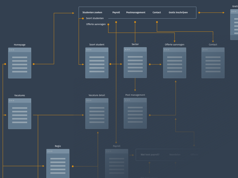Viewport: 238px width, 178px height.
Task: Click the dots icon on the Offerte aanvragen card
Action: pyautogui.click(x=167, y=50)
